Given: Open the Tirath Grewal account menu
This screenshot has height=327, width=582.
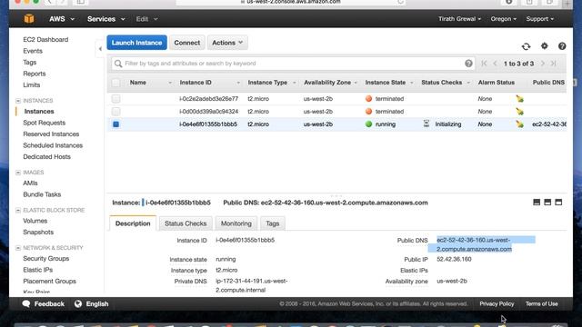Looking at the screenshot, I should [x=459, y=19].
